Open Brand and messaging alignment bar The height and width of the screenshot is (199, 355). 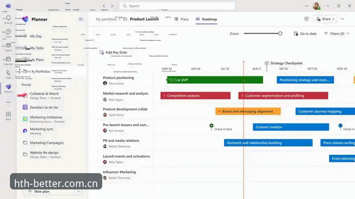pos(248,111)
